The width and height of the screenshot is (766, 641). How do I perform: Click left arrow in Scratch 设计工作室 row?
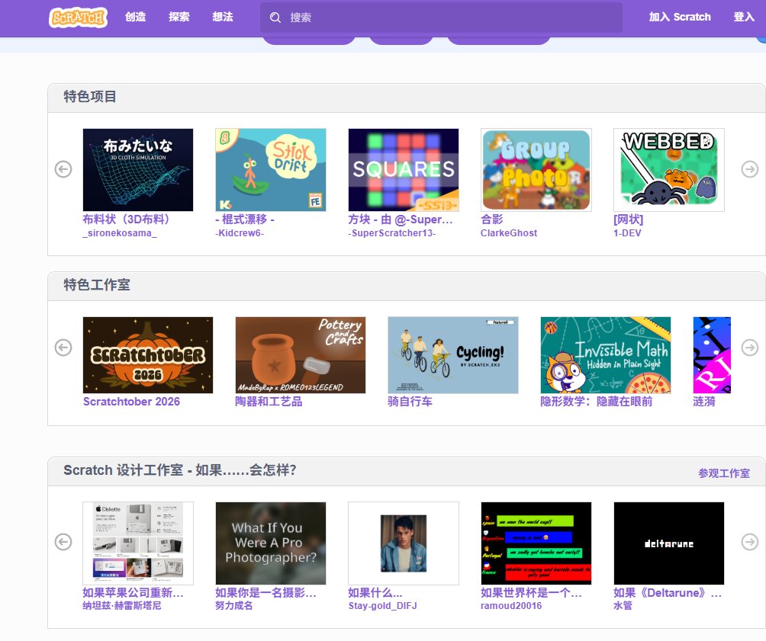[63, 542]
